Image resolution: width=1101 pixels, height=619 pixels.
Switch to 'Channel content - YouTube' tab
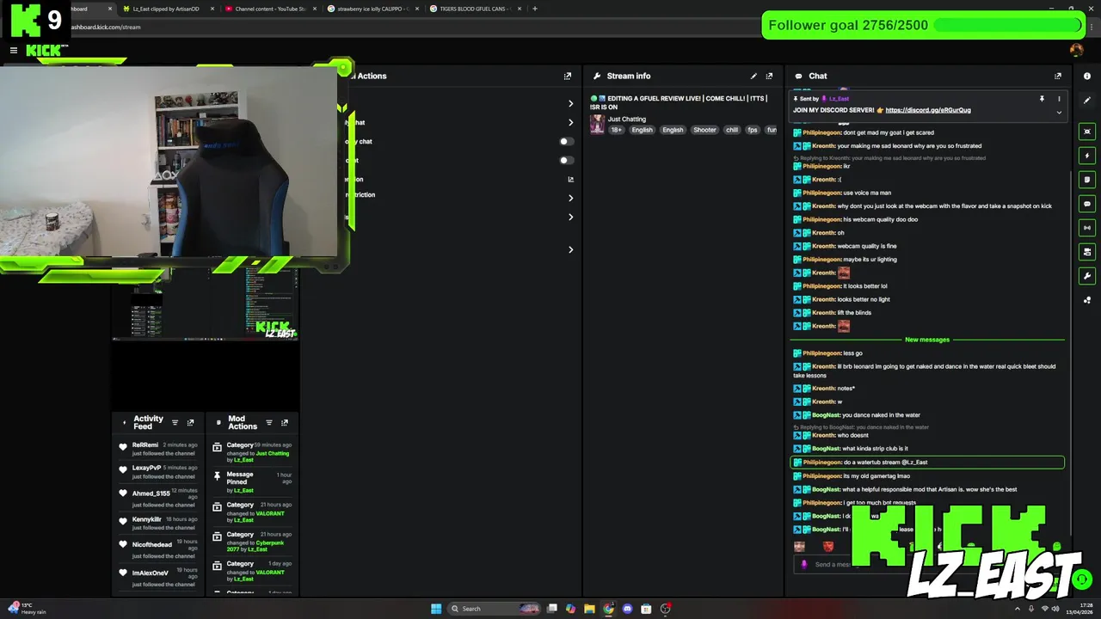[x=269, y=9]
